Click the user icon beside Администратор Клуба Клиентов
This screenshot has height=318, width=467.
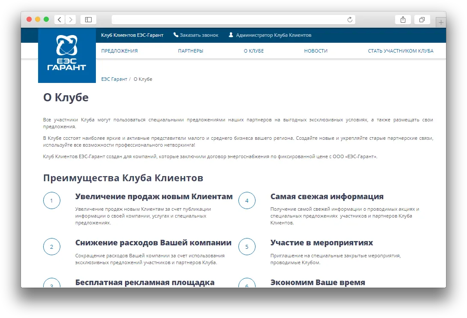pyautogui.click(x=231, y=35)
